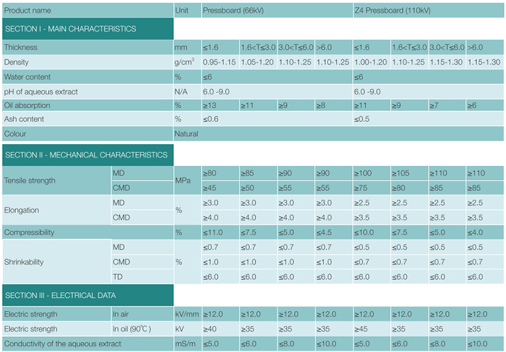The height and width of the screenshot is (352, 506).
Task: Select the In oil (90°C) condition cell
Action: [x=132, y=329]
